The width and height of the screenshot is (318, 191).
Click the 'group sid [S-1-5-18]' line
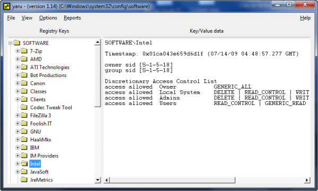(x=139, y=70)
